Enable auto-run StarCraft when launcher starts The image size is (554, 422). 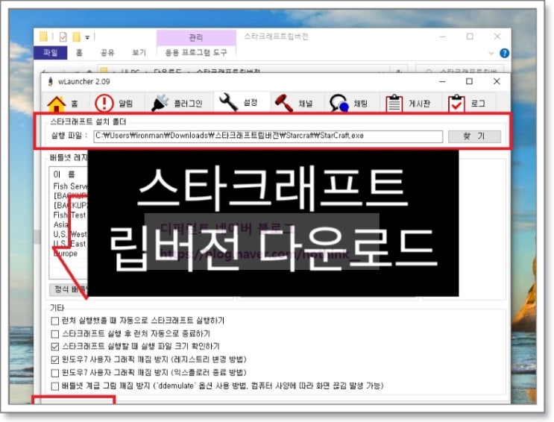click(x=54, y=321)
